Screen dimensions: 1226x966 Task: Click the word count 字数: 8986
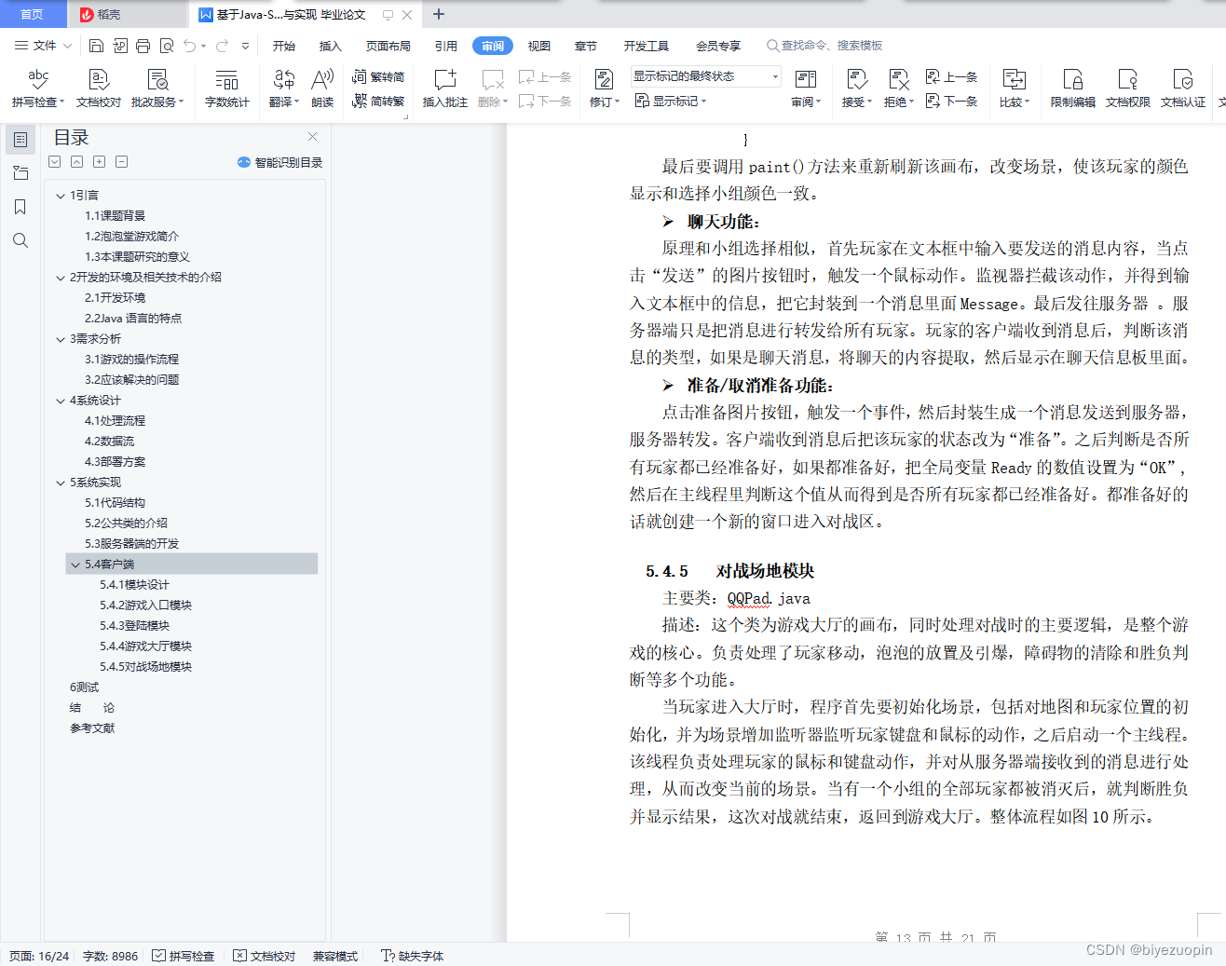click(110, 956)
